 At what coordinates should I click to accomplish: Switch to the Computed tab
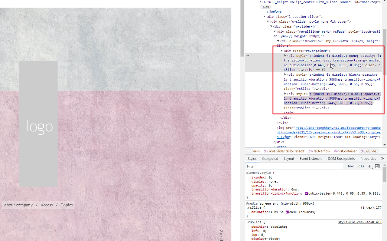(x=270, y=158)
